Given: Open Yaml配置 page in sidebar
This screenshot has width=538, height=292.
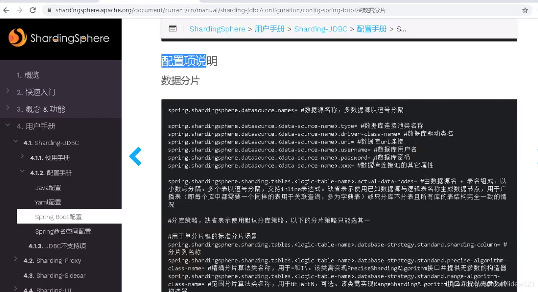Looking at the screenshot, I should (48, 202).
